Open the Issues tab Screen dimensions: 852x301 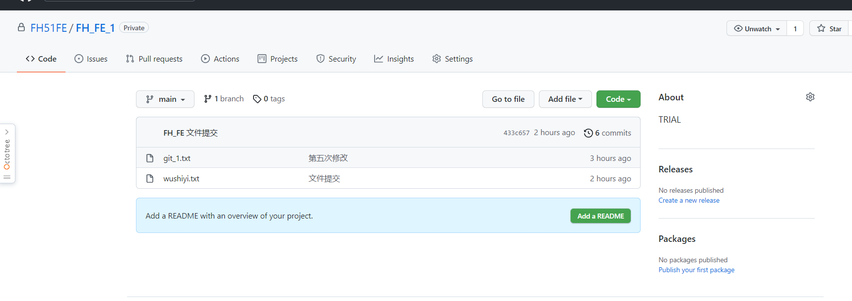[91, 59]
